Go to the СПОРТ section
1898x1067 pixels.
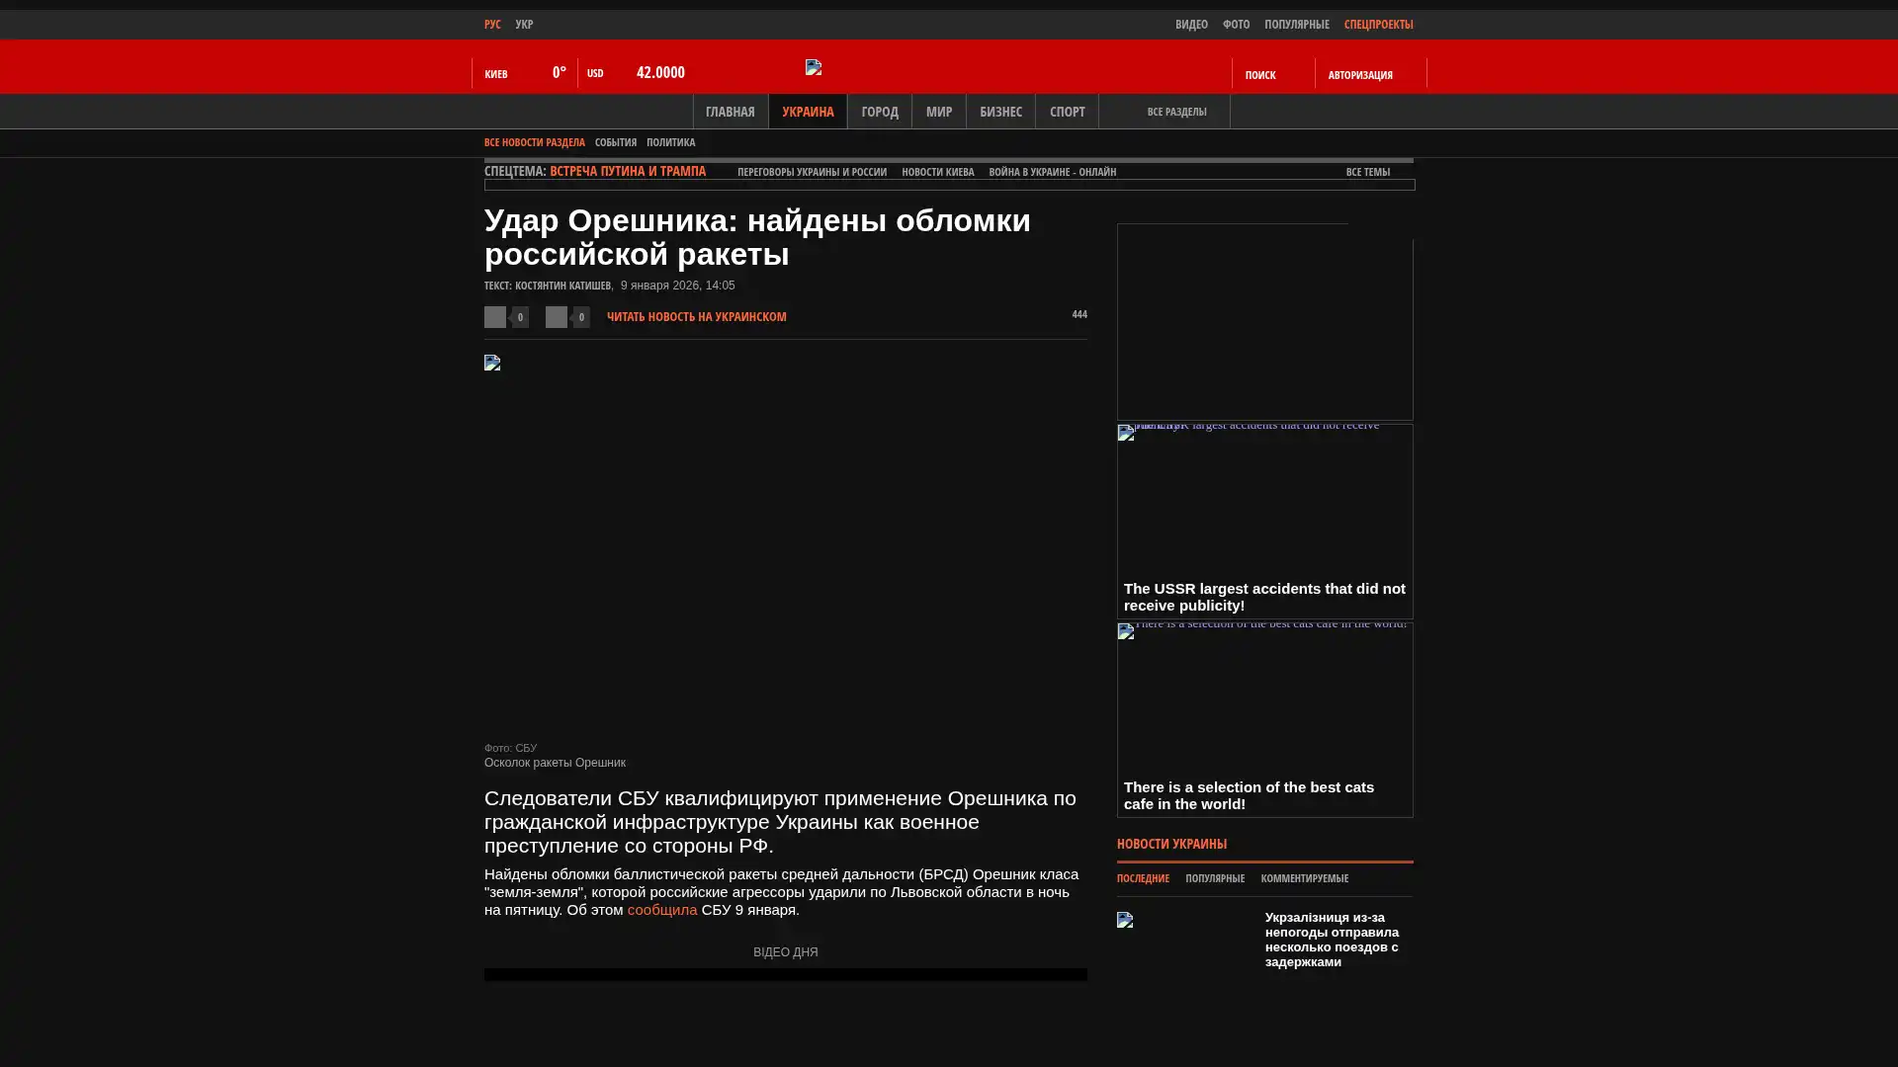1066,112
